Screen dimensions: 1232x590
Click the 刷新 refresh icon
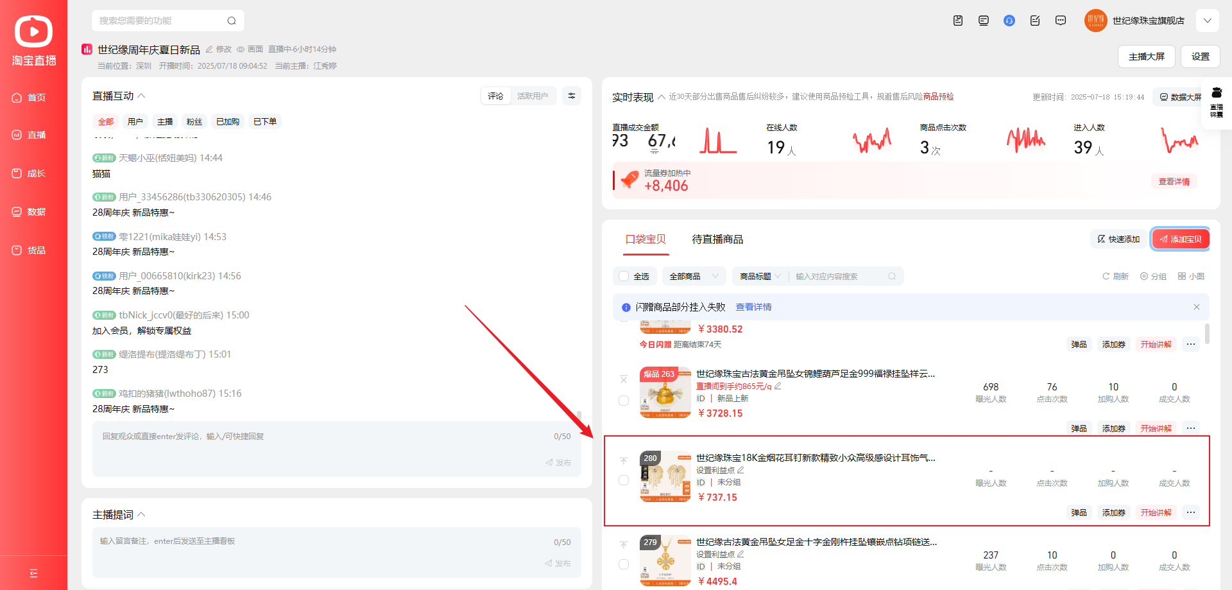pos(1106,277)
